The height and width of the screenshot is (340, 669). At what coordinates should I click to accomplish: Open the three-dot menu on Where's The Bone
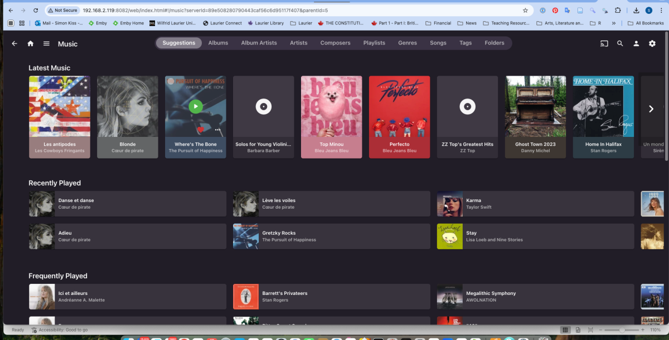pos(218,130)
